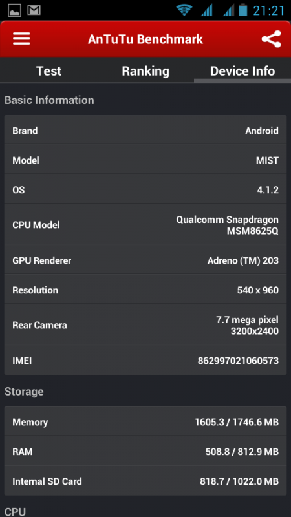
Task: Tap the Rear Camera row
Action: (145, 325)
